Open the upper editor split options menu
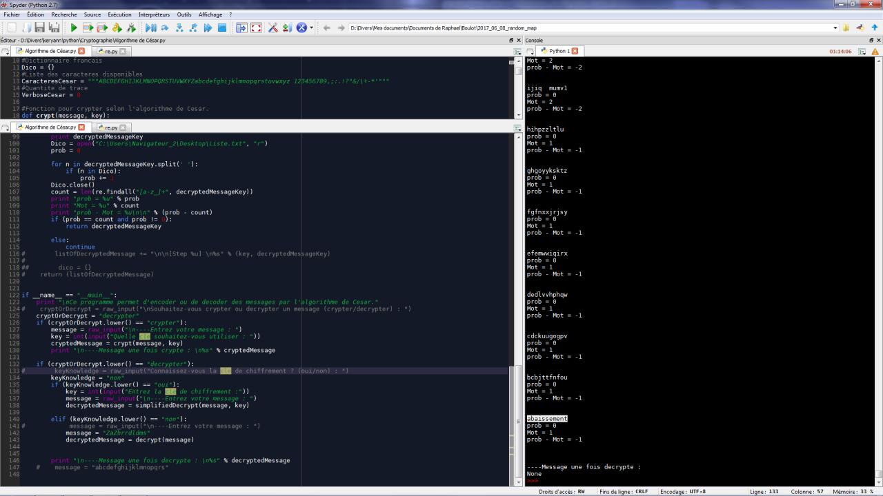 pos(518,51)
